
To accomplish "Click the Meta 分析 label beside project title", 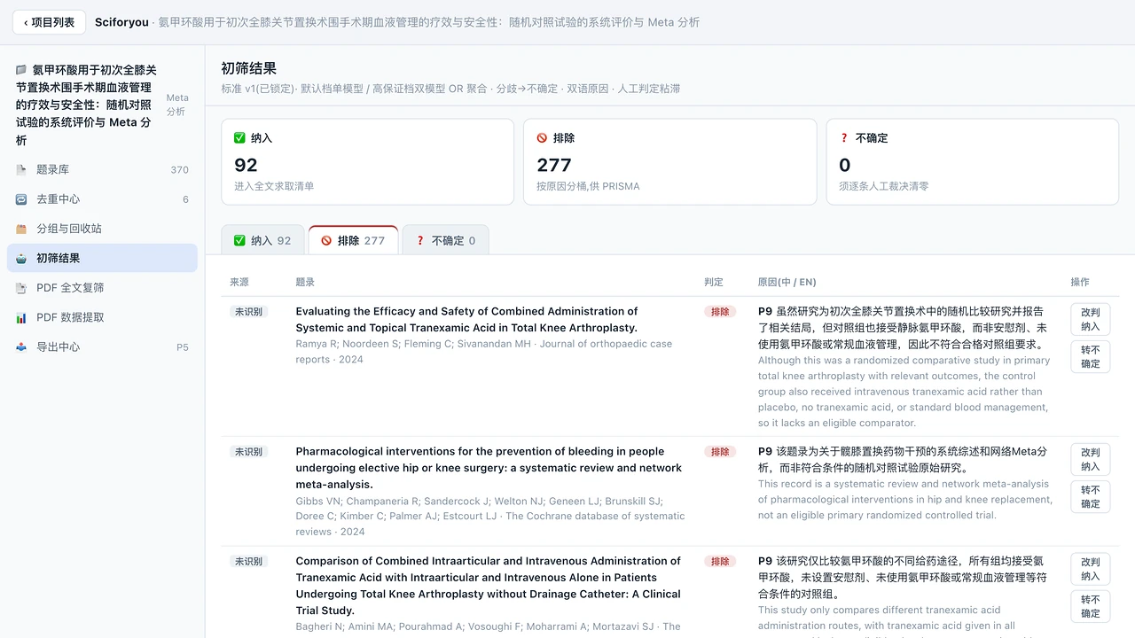I will pos(176,105).
